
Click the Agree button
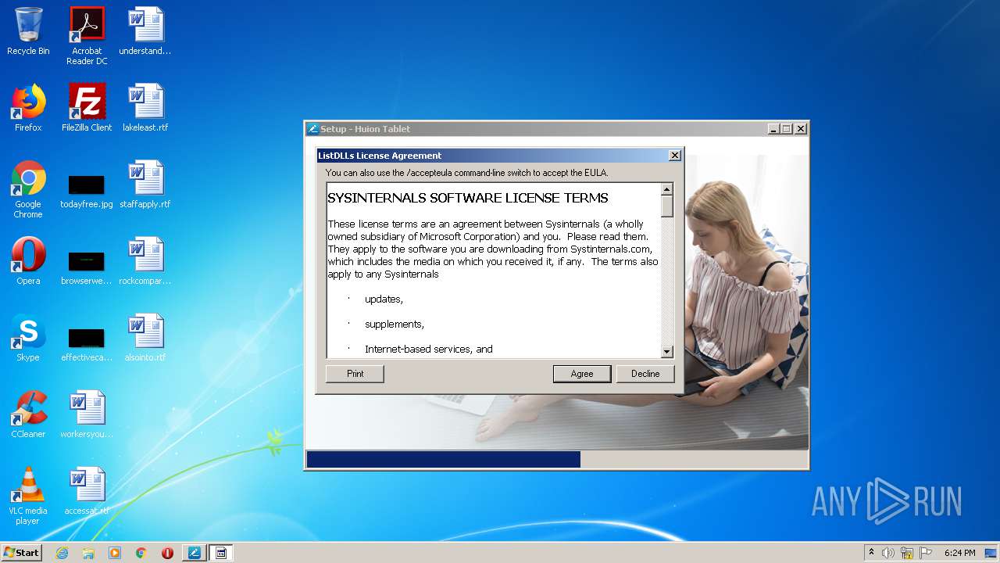(x=582, y=374)
